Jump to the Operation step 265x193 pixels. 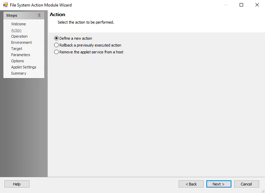(x=19, y=36)
